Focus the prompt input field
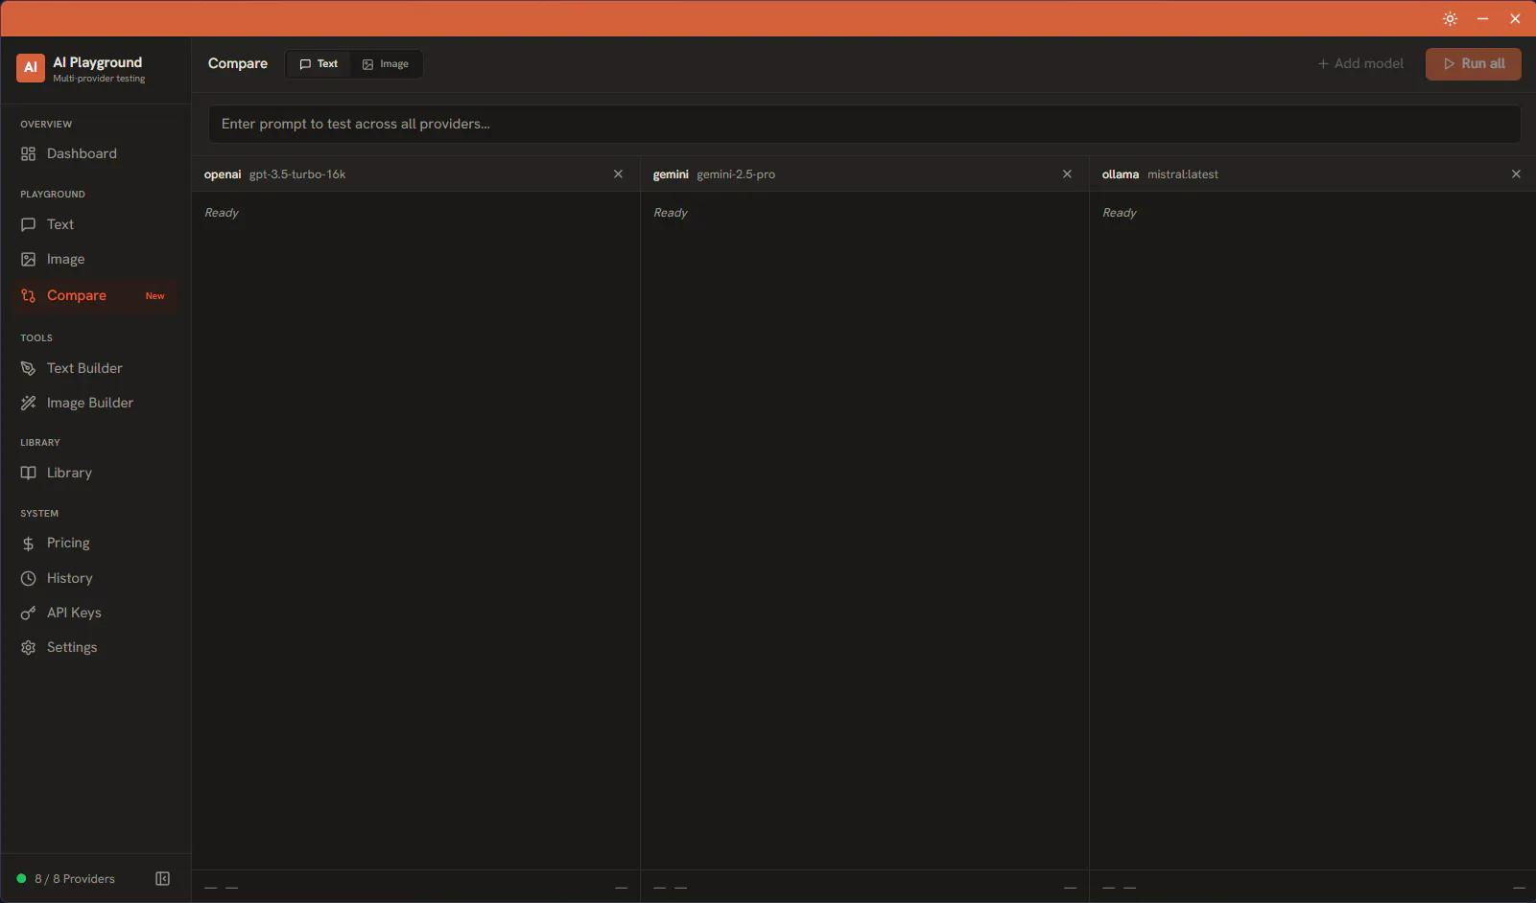This screenshot has height=903, width=1536. [x=864, y=124]
